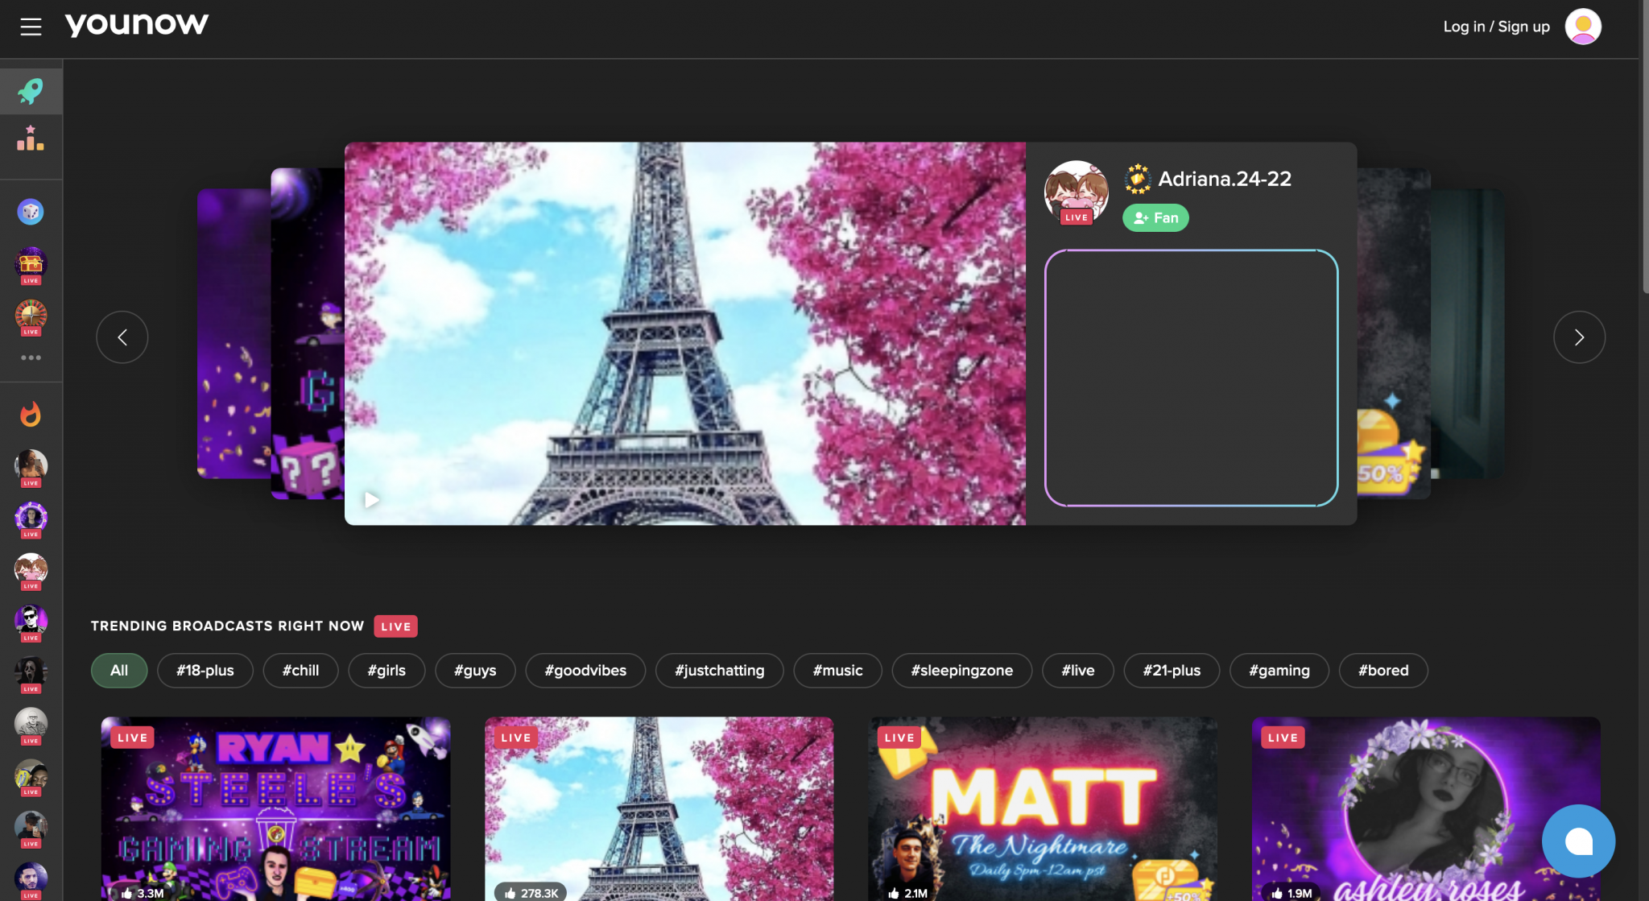
Task: Open Ryan Steele's Gaming Stream thumbnail
Action: [275, 805]
